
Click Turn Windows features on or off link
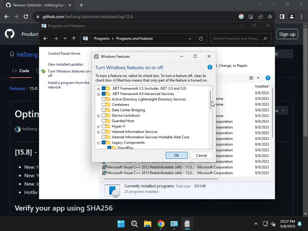pyautogui.click(x=69, y=73)
